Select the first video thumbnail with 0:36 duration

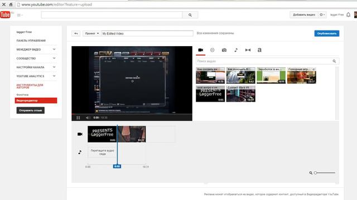pos(210,76)
